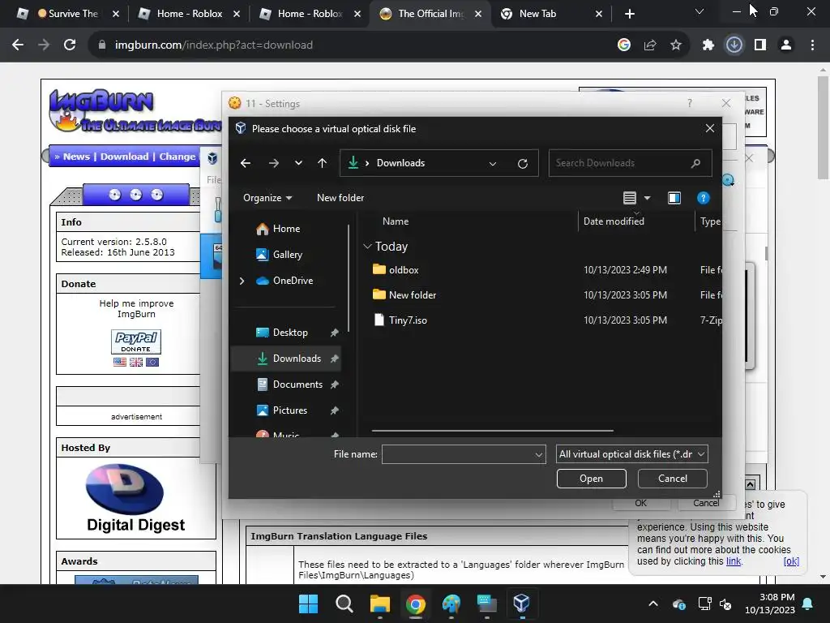Open the file type filter dropdown
The image size is (830, 623).
632,454
